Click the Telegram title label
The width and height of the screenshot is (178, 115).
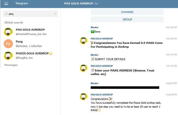click(22, 3)
